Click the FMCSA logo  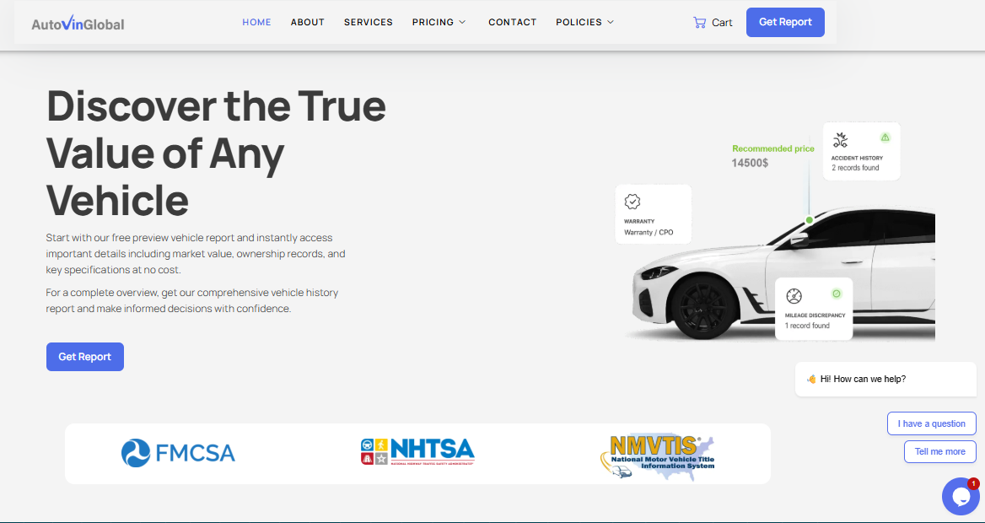(x=177, y=453)
